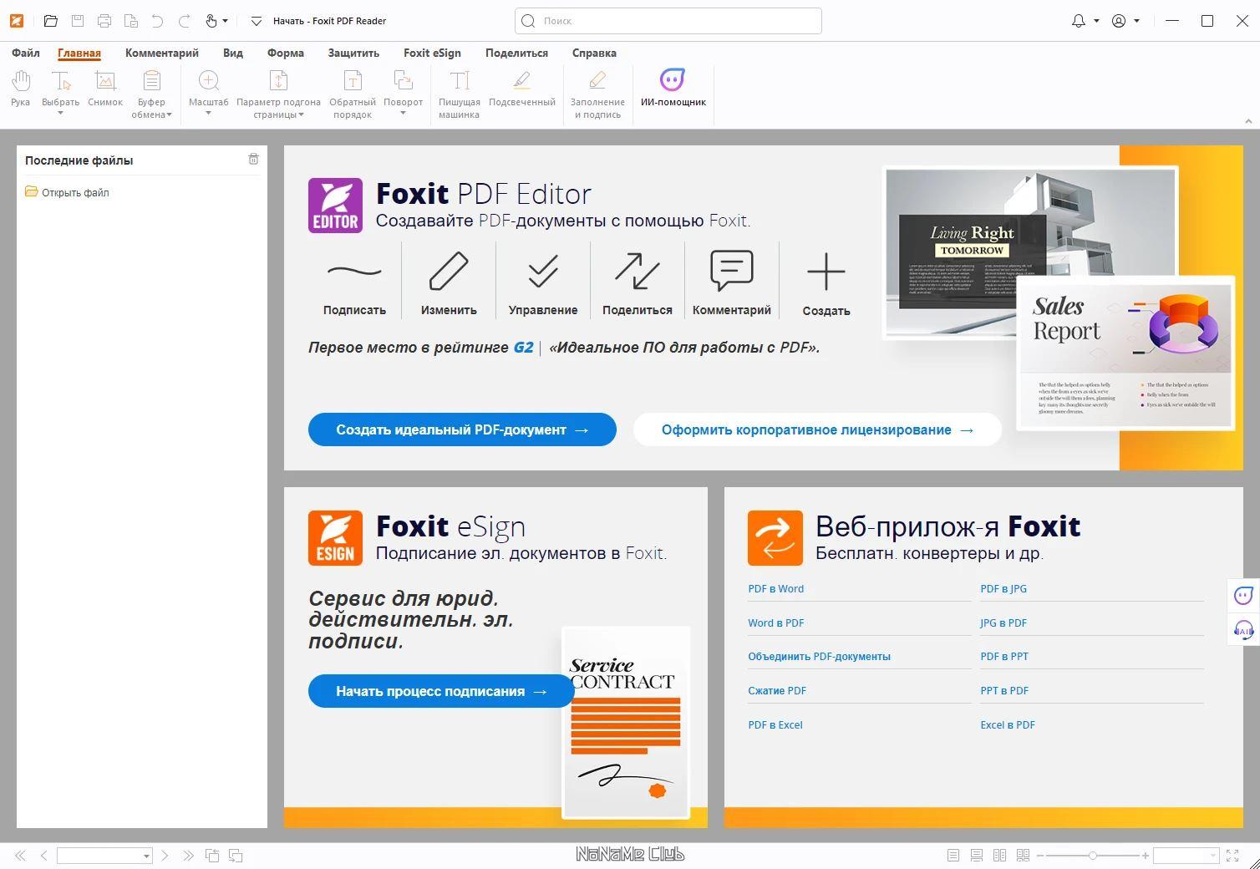Viewport: 1260px width, 869px height.
Task: Go to first page using double-left arrow
Action: 20,856
